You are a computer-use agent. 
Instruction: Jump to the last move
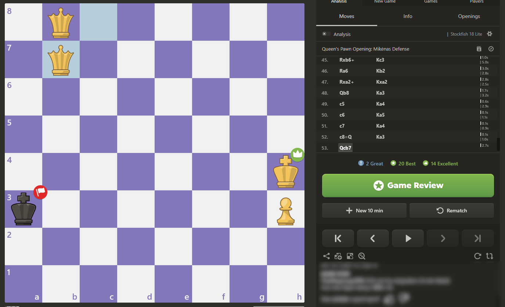pos(478,238)
